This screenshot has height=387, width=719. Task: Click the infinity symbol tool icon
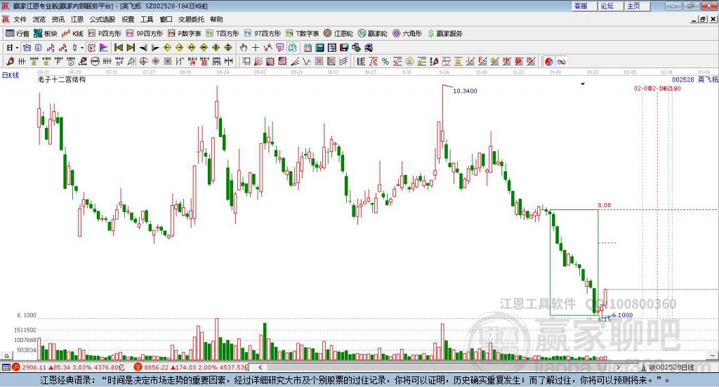(562, 62)
